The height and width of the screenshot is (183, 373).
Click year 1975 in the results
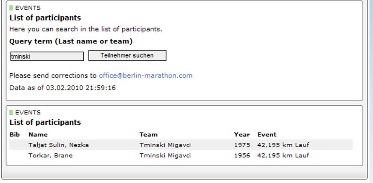click(x=242, y=145)
